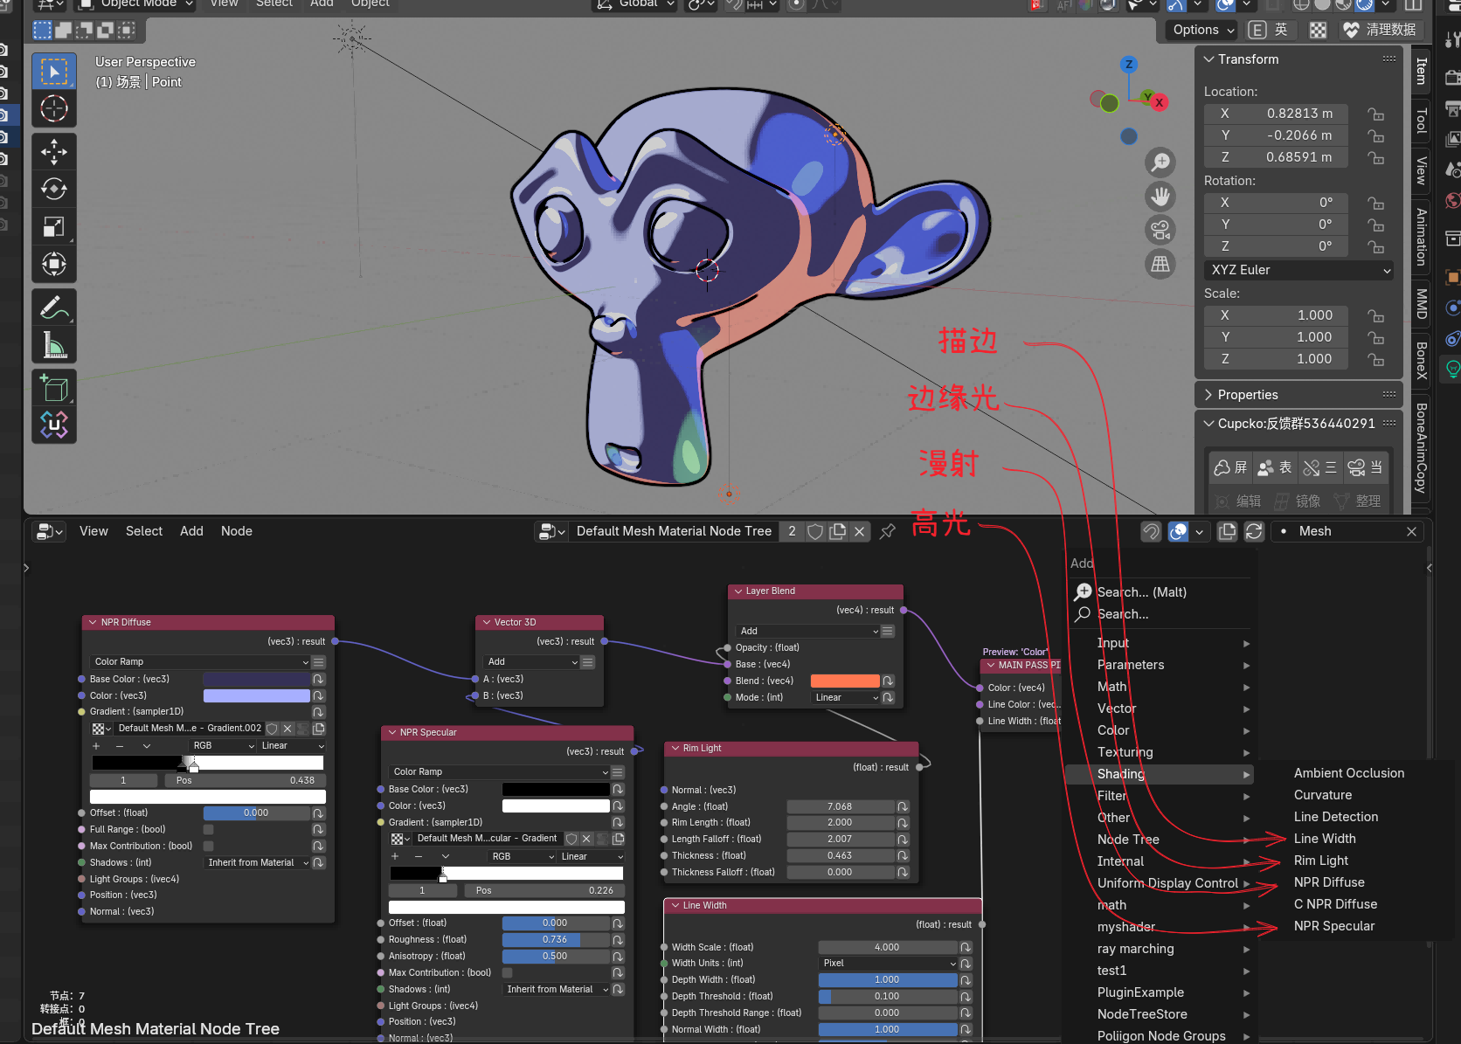The image size is (1461, 1044).
Task: Pin the node tree with pin icon
Action: [x=888, y=531]
